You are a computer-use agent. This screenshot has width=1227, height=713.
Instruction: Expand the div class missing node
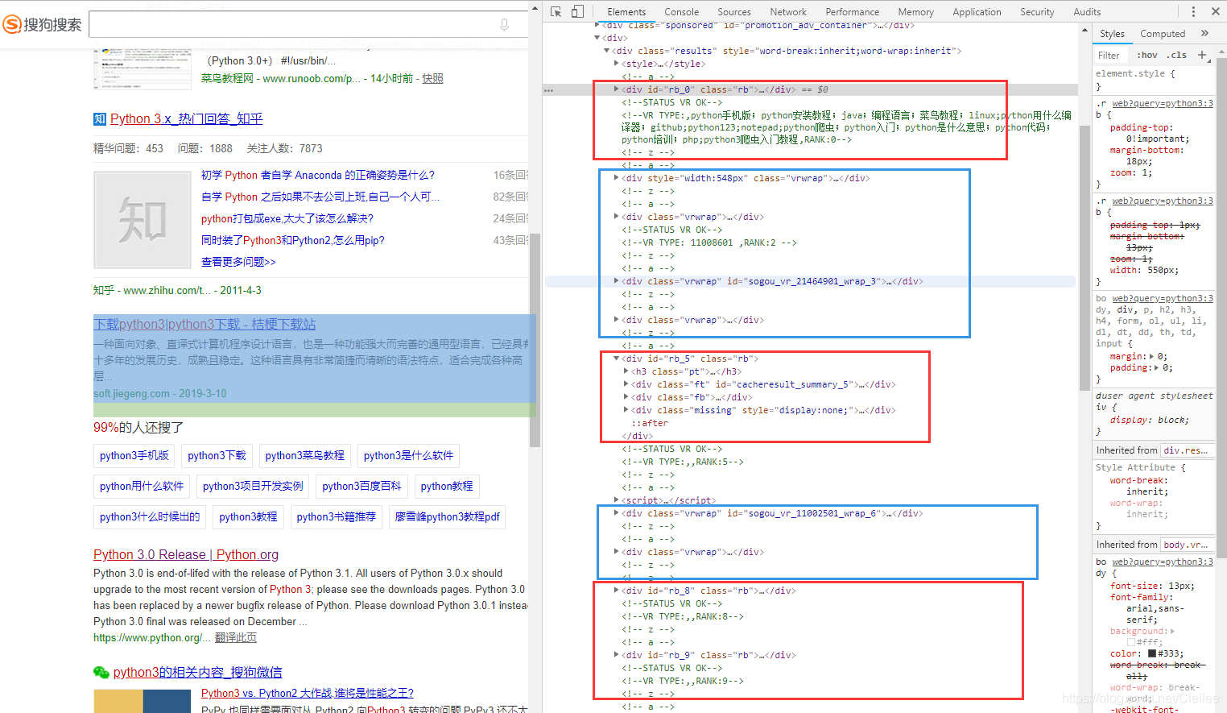tap(626, 410)
